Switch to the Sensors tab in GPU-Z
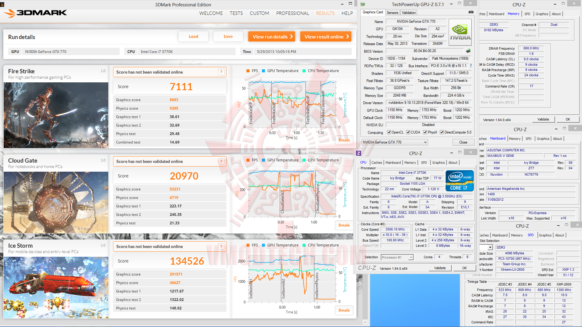 tap(392, 13)
